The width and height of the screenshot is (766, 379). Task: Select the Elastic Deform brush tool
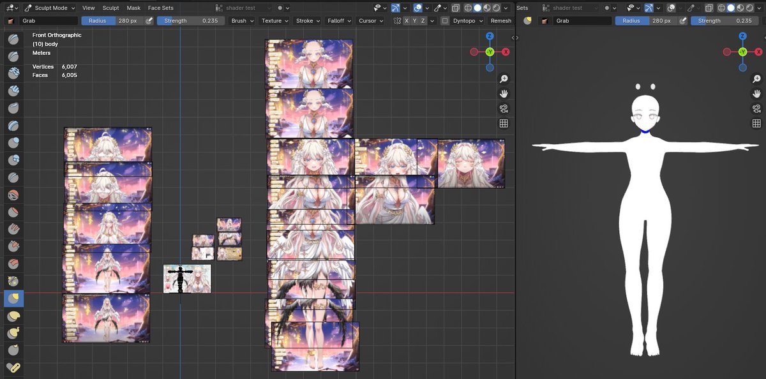click(13, 315)
